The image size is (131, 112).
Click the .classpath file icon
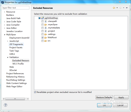pyautogui.click(x=46, y=21)
